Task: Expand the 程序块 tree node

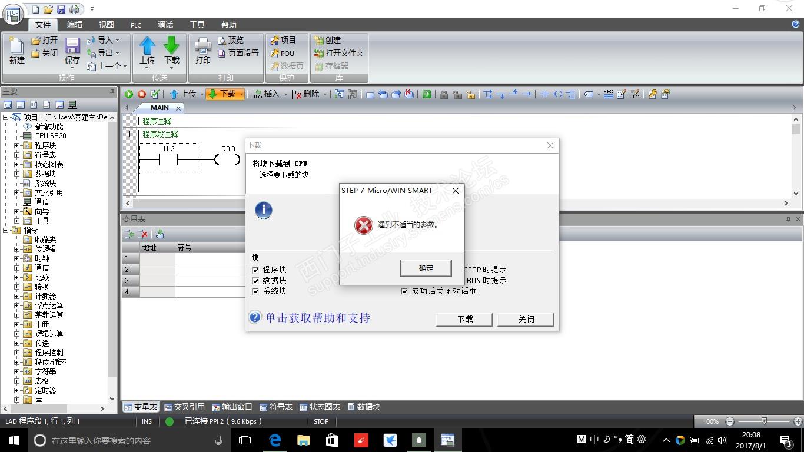Action: (x=16, y=145)
